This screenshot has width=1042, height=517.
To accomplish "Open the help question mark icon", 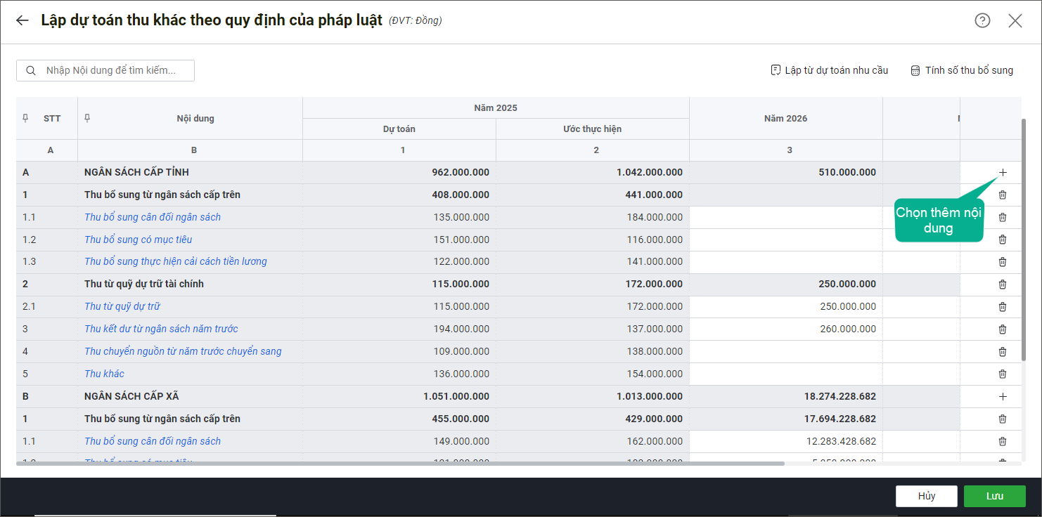I will (982, 20).
